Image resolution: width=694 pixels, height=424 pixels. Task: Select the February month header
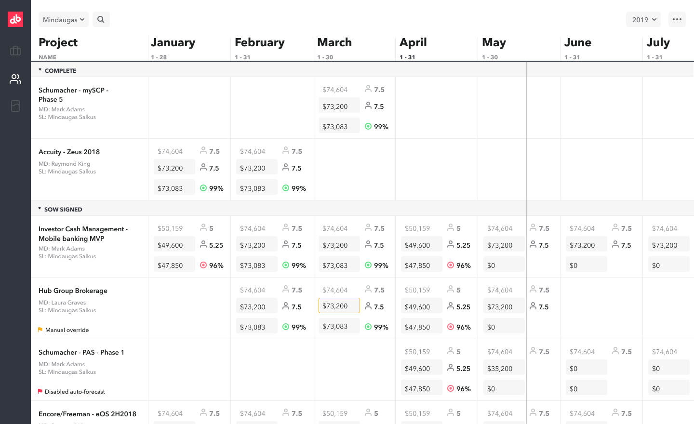[260, 42]
